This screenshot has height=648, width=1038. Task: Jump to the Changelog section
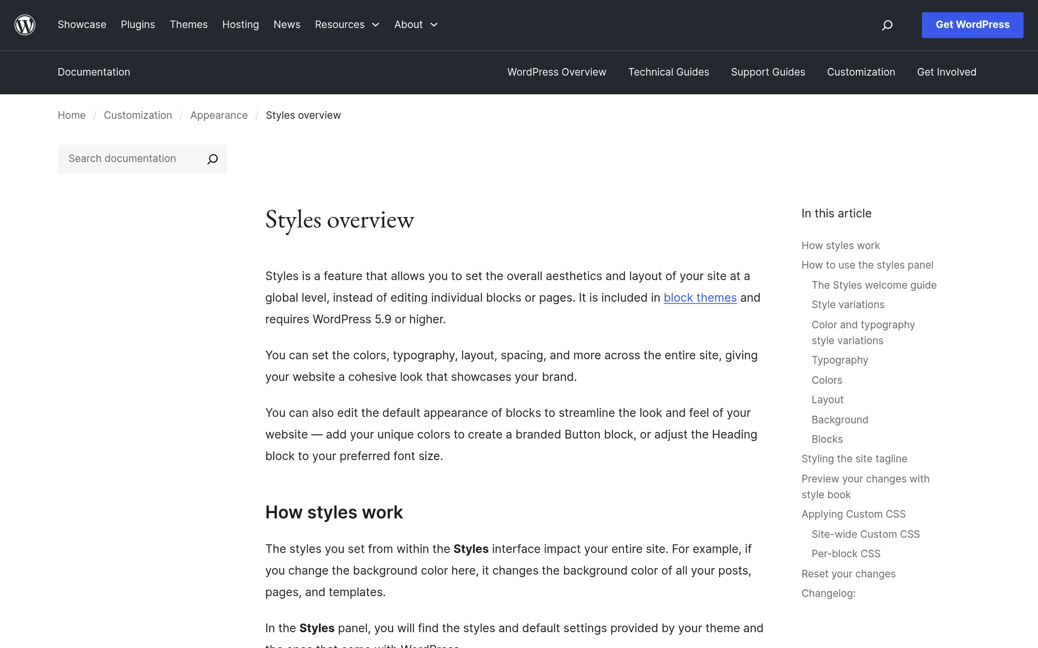click(828, 594)
